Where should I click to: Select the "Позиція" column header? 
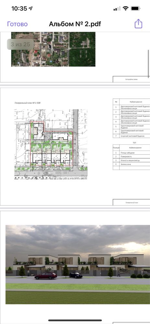116,148
